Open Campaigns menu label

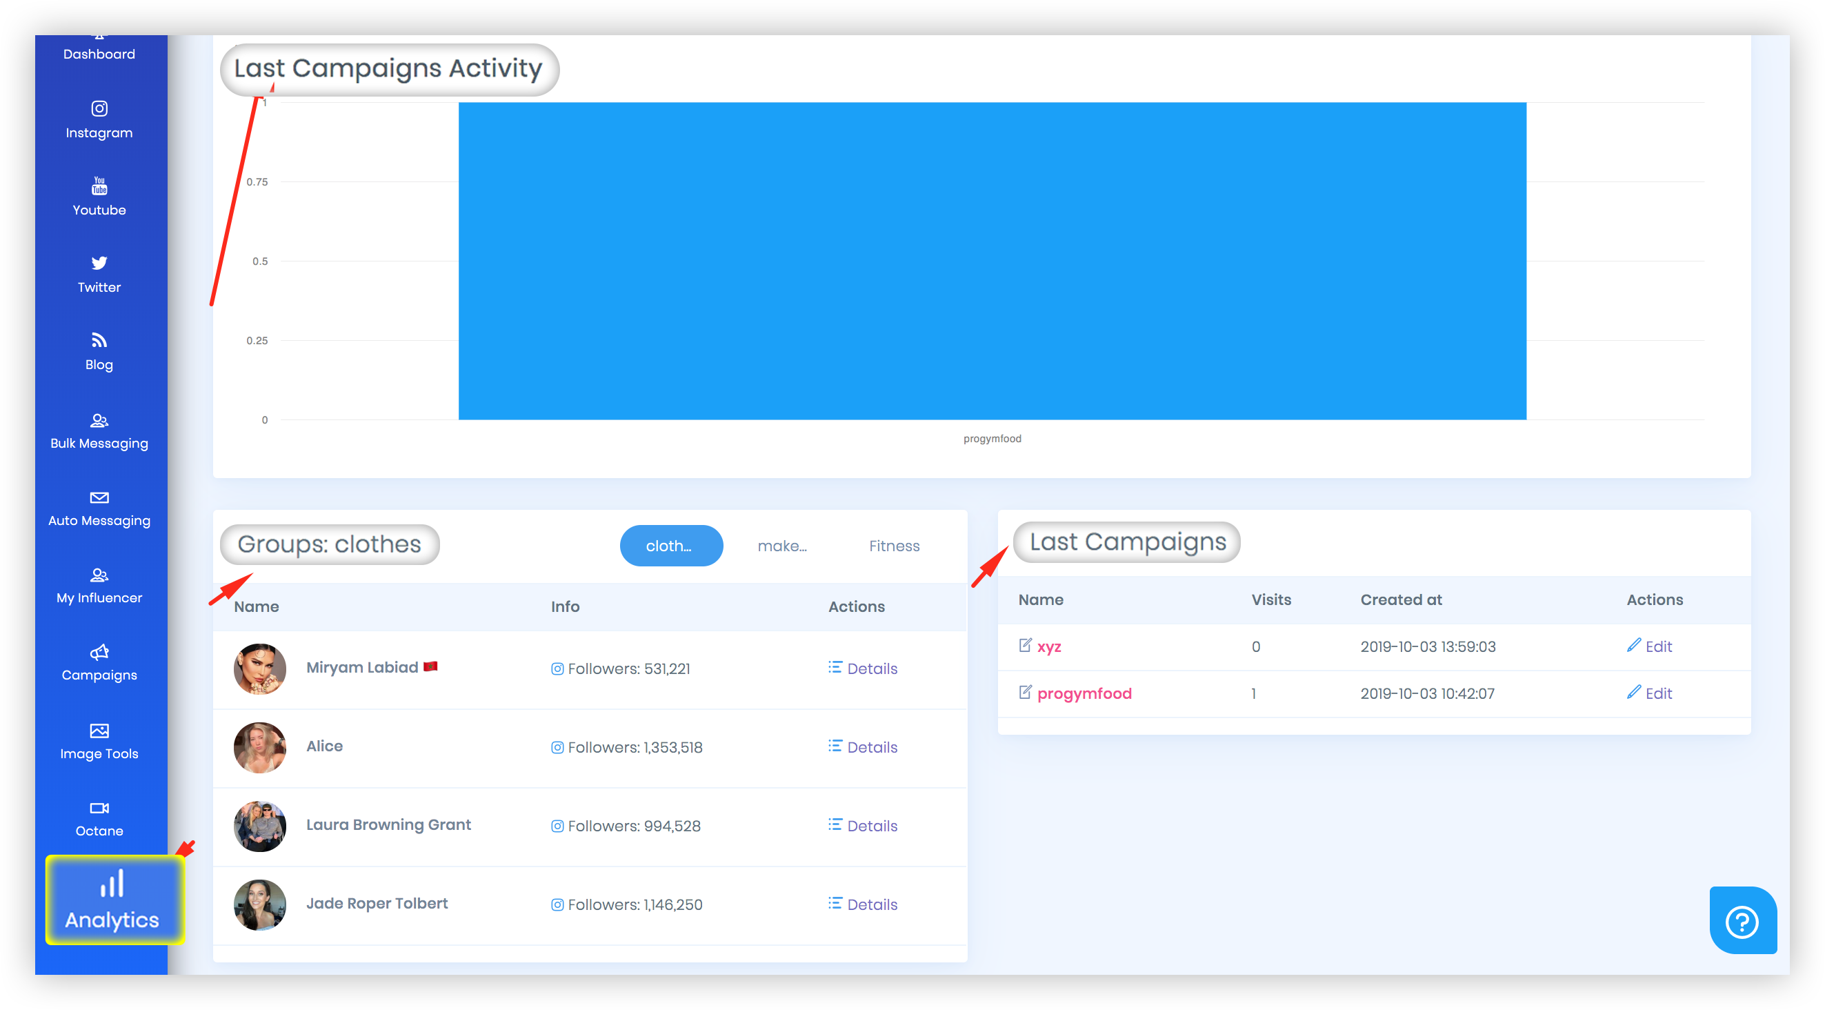(x=99, y=675)
